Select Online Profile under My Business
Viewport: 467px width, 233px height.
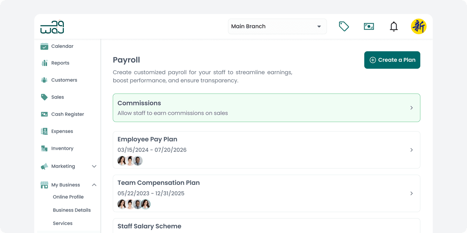click(x=68, y=197)
